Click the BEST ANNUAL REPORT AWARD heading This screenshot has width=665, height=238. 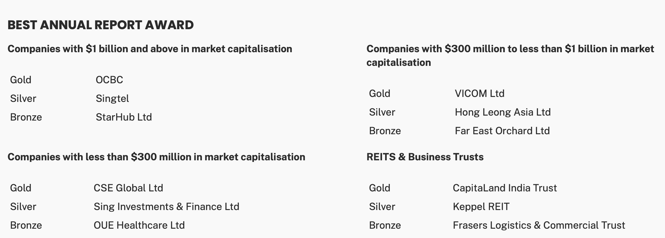100,25
